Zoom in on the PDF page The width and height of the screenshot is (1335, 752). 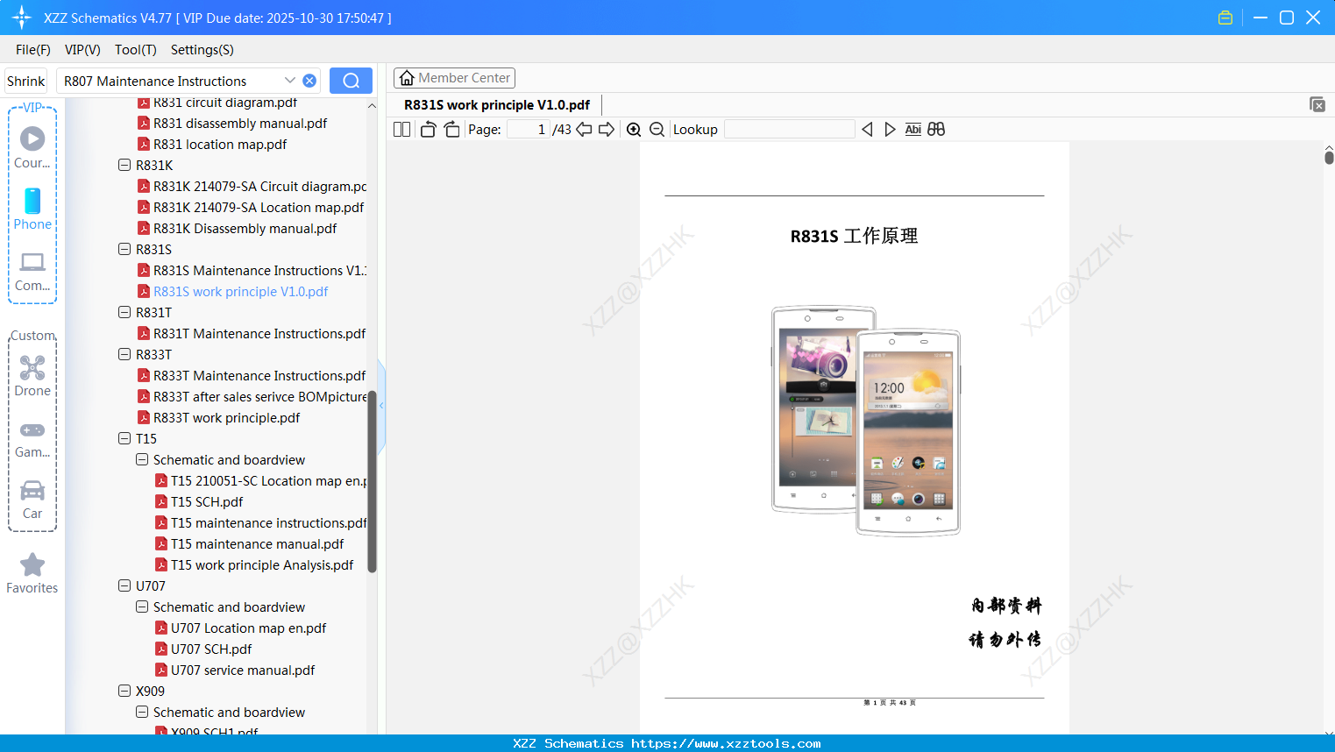click(x=633, y=128)
